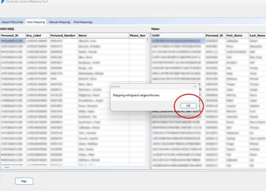The width and height of the screenshot is (266, 191).
Task: Switch to the Import Personnel tab
Action: tap(12, 22)
